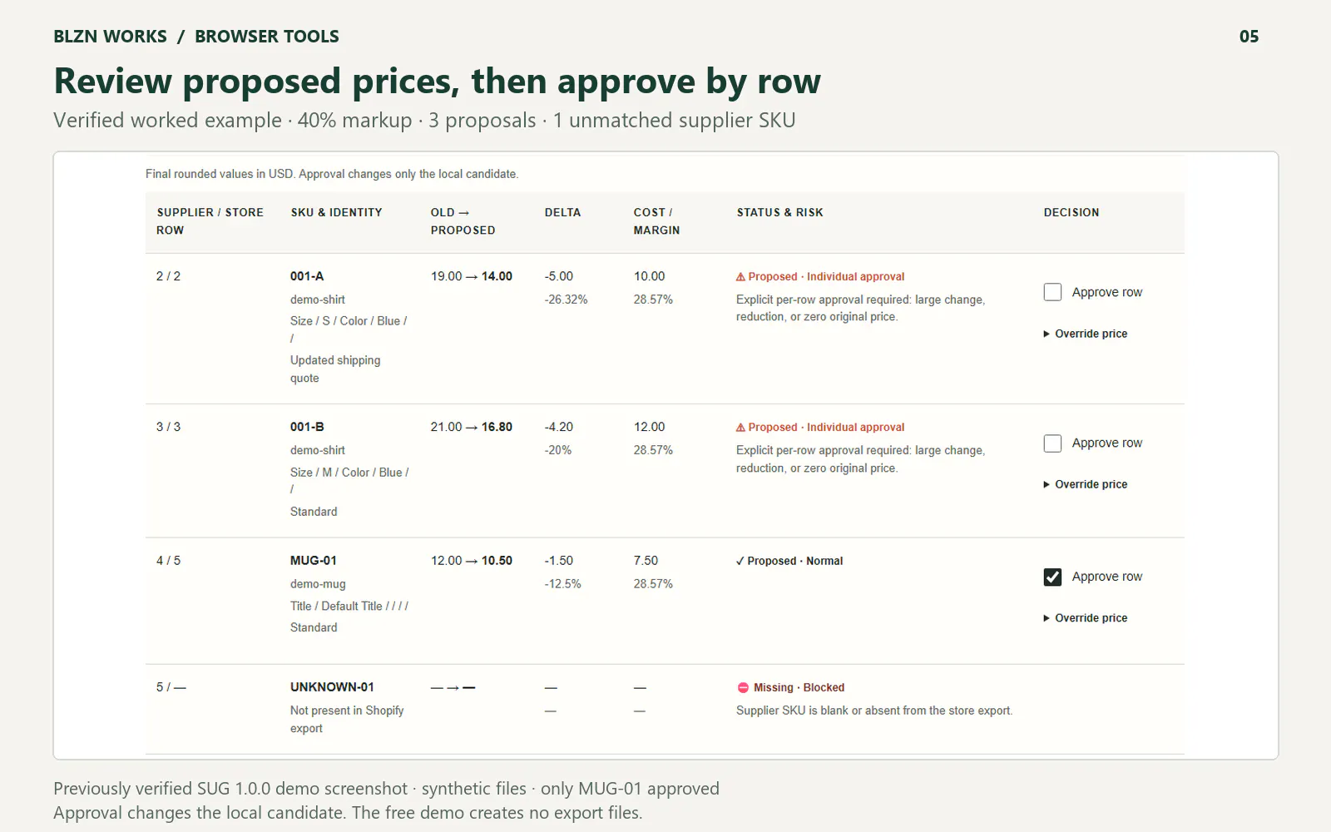
Task: Enable the Approve row checkbox for SKU 001-B
Action: click(1052, 443)
